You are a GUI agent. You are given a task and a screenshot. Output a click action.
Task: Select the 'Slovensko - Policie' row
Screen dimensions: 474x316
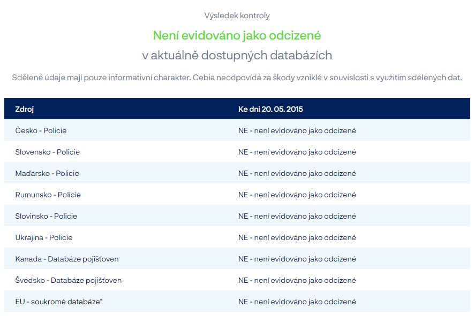(49, 152)
